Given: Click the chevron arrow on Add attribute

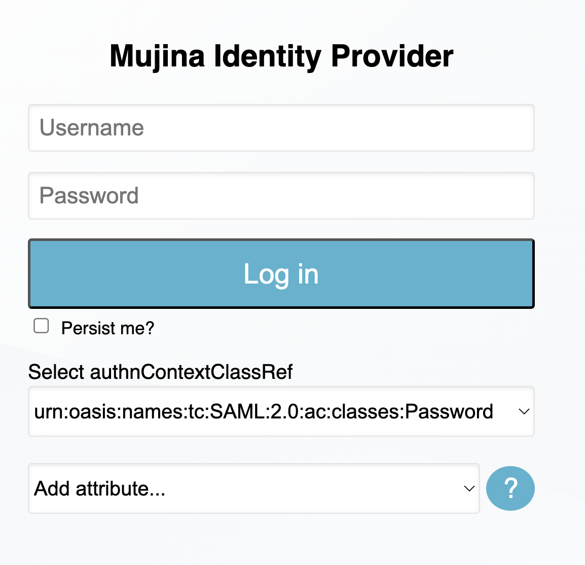Looking at the screenshot, I should coord(469,489).
